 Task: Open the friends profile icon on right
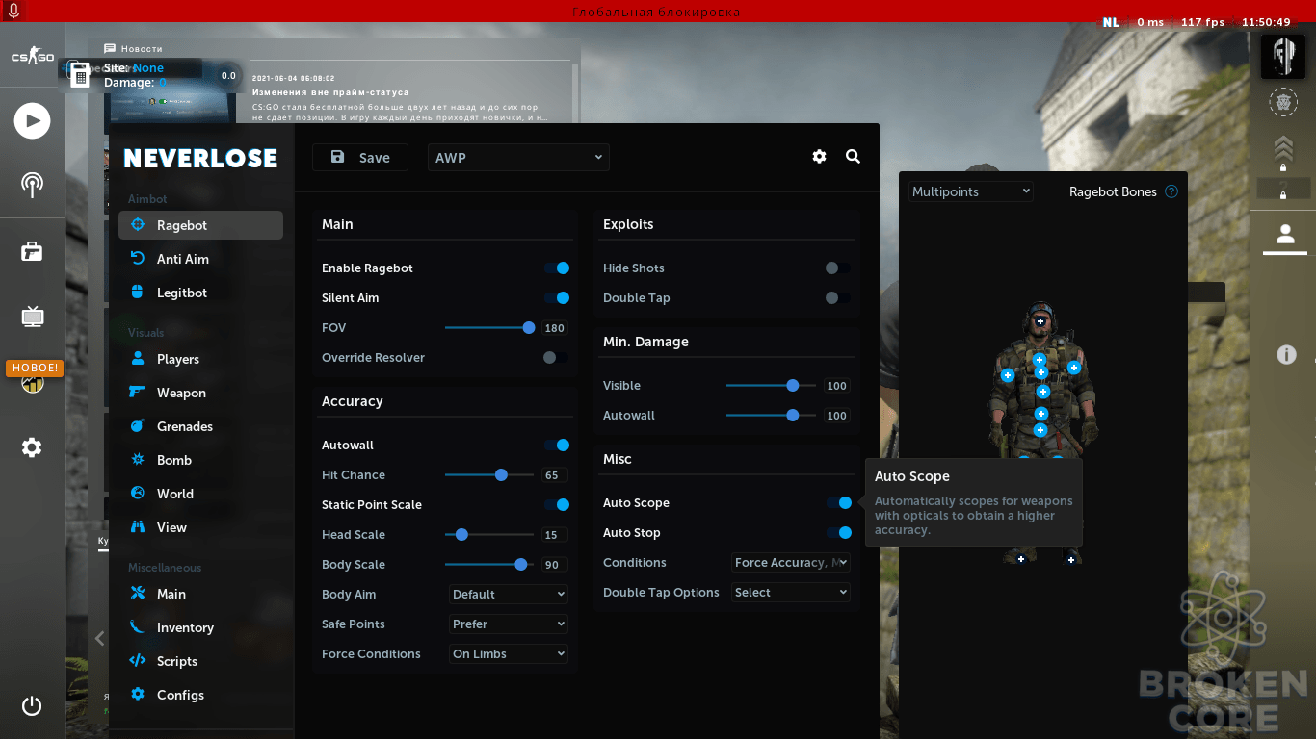pos(1284,234)
